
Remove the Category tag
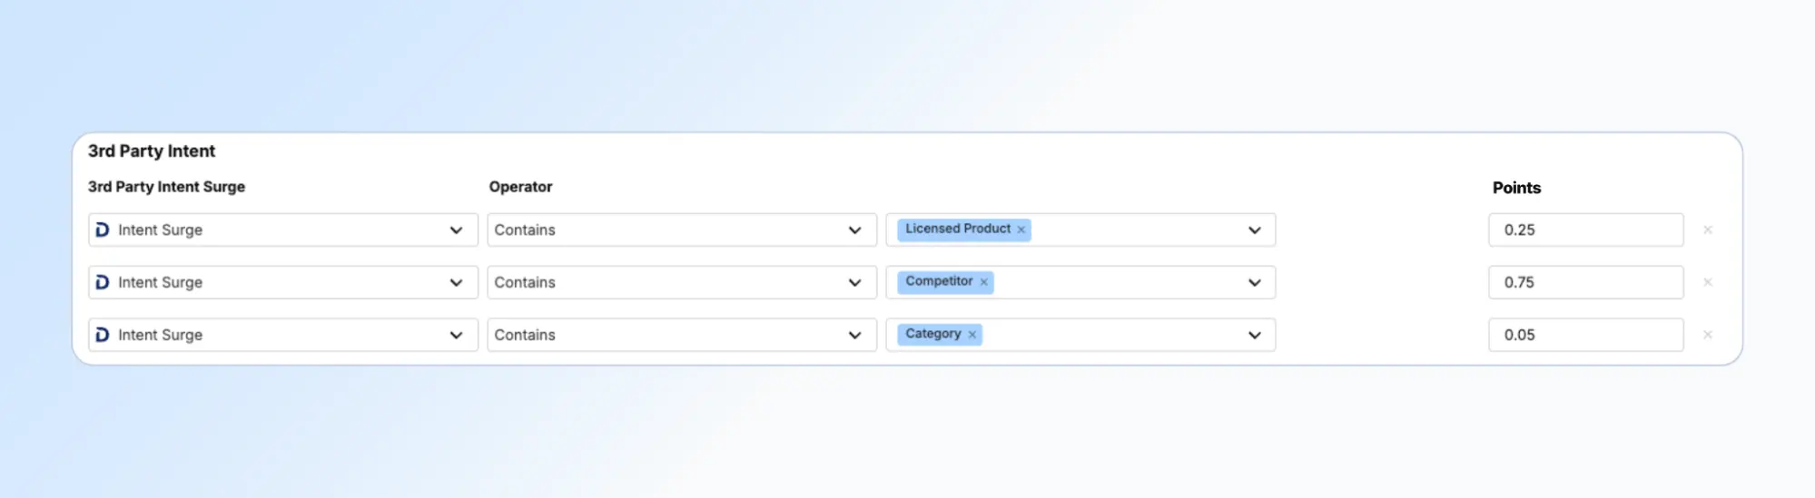tap(972, 335)
